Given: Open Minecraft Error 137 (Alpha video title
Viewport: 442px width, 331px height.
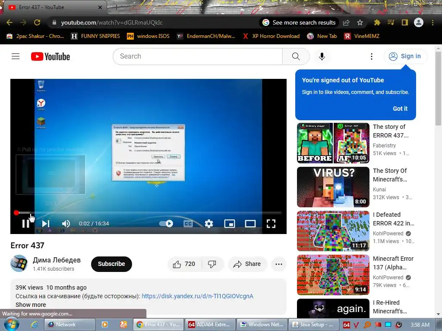Looking at the screenshot, I should click(393, 263).
